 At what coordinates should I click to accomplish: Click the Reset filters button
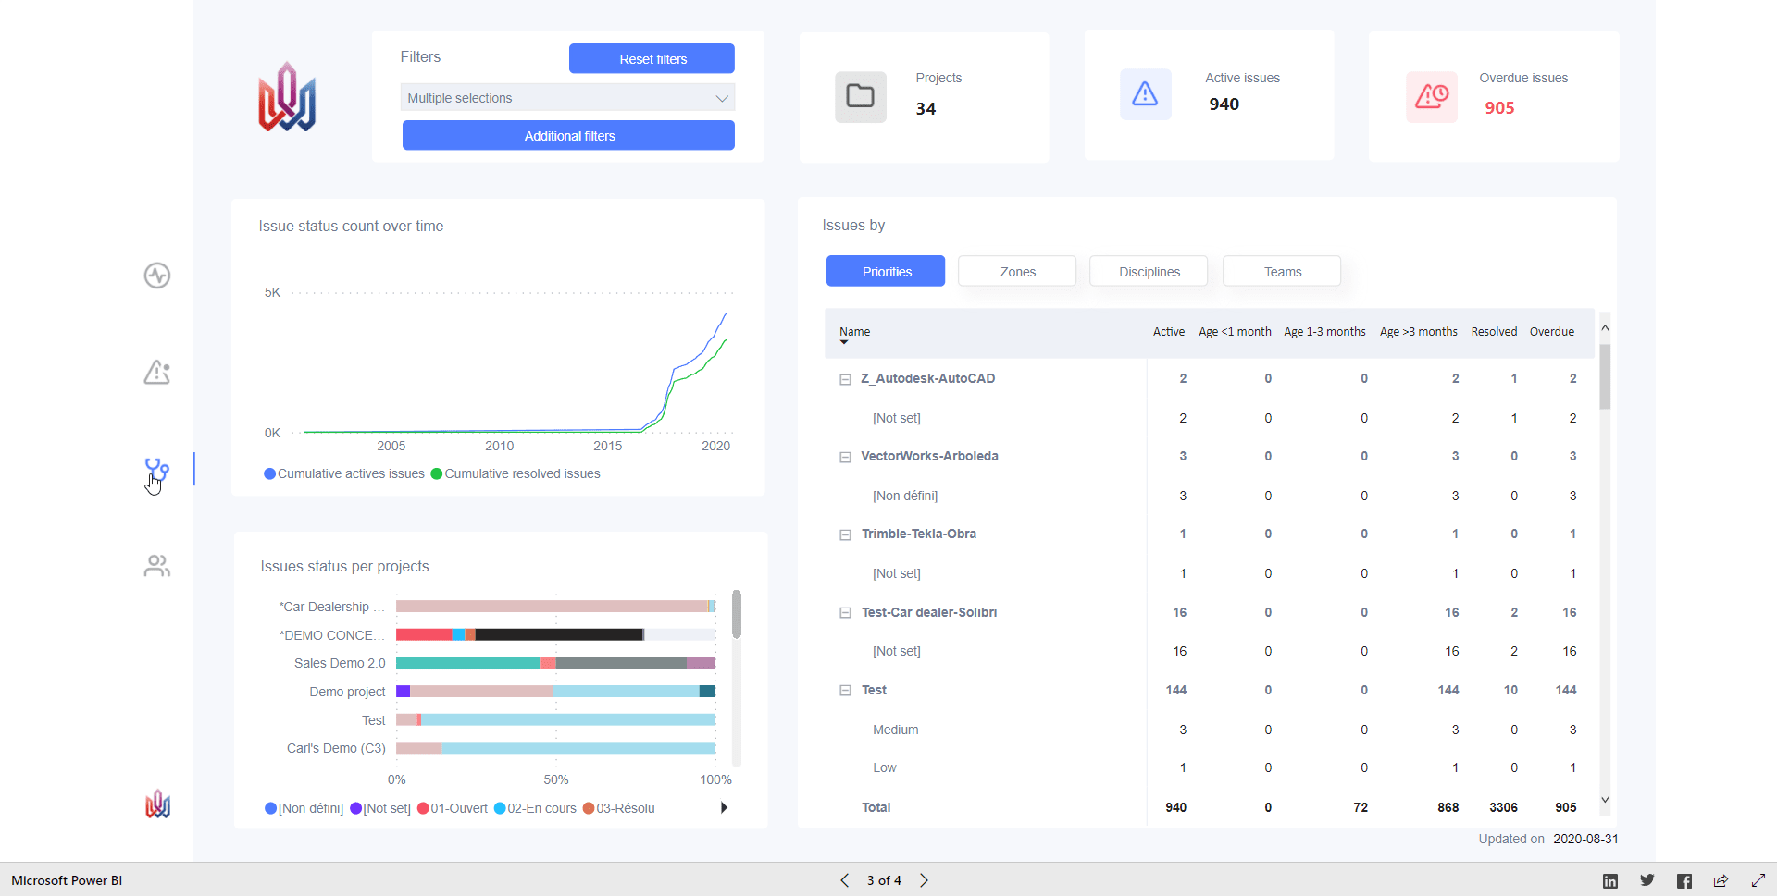(x=652, y=58)
